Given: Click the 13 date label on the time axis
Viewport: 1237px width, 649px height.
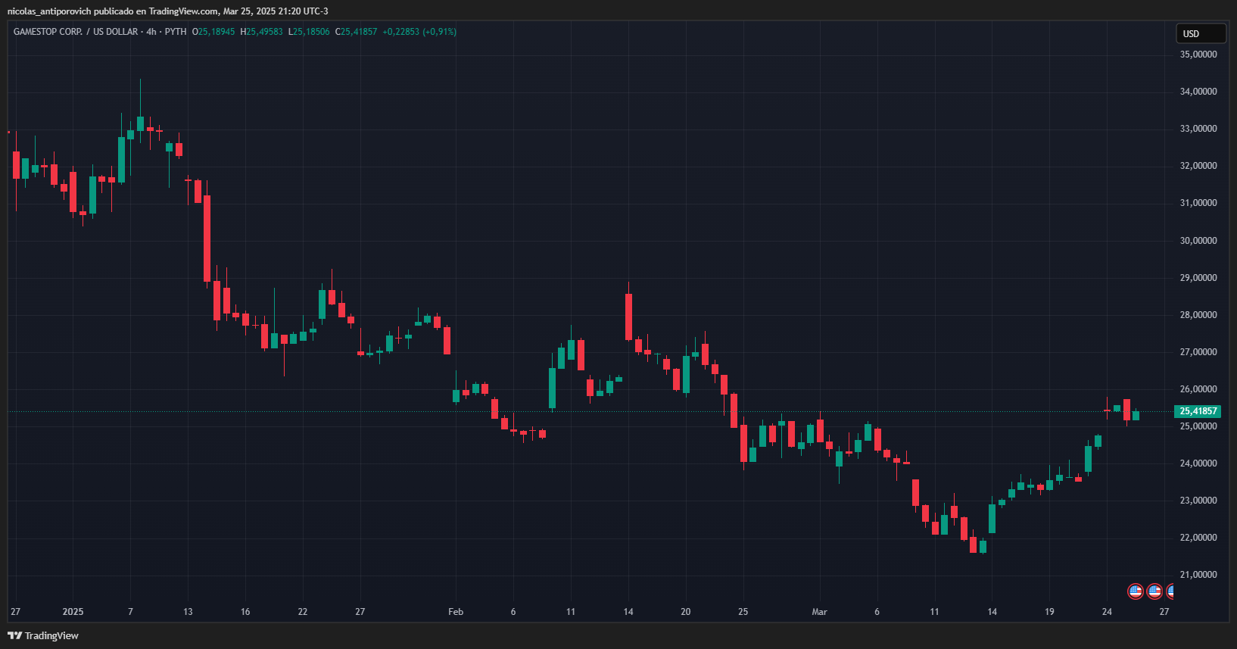Looking at the screenshot, I should (x=188, y=612).
